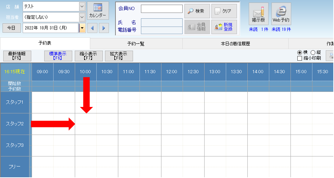
Task: Open the 掲示板 bulletin board
Action: click(258, 14)
